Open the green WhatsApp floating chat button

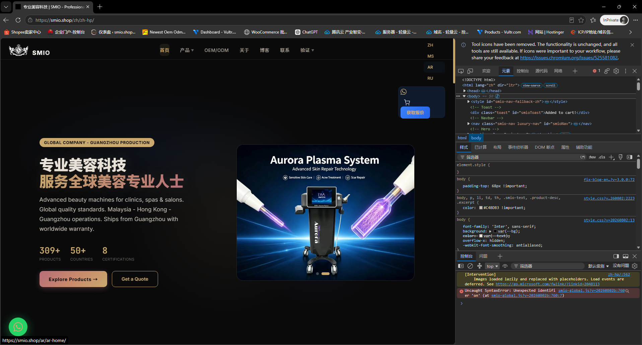tap(18, 327)
